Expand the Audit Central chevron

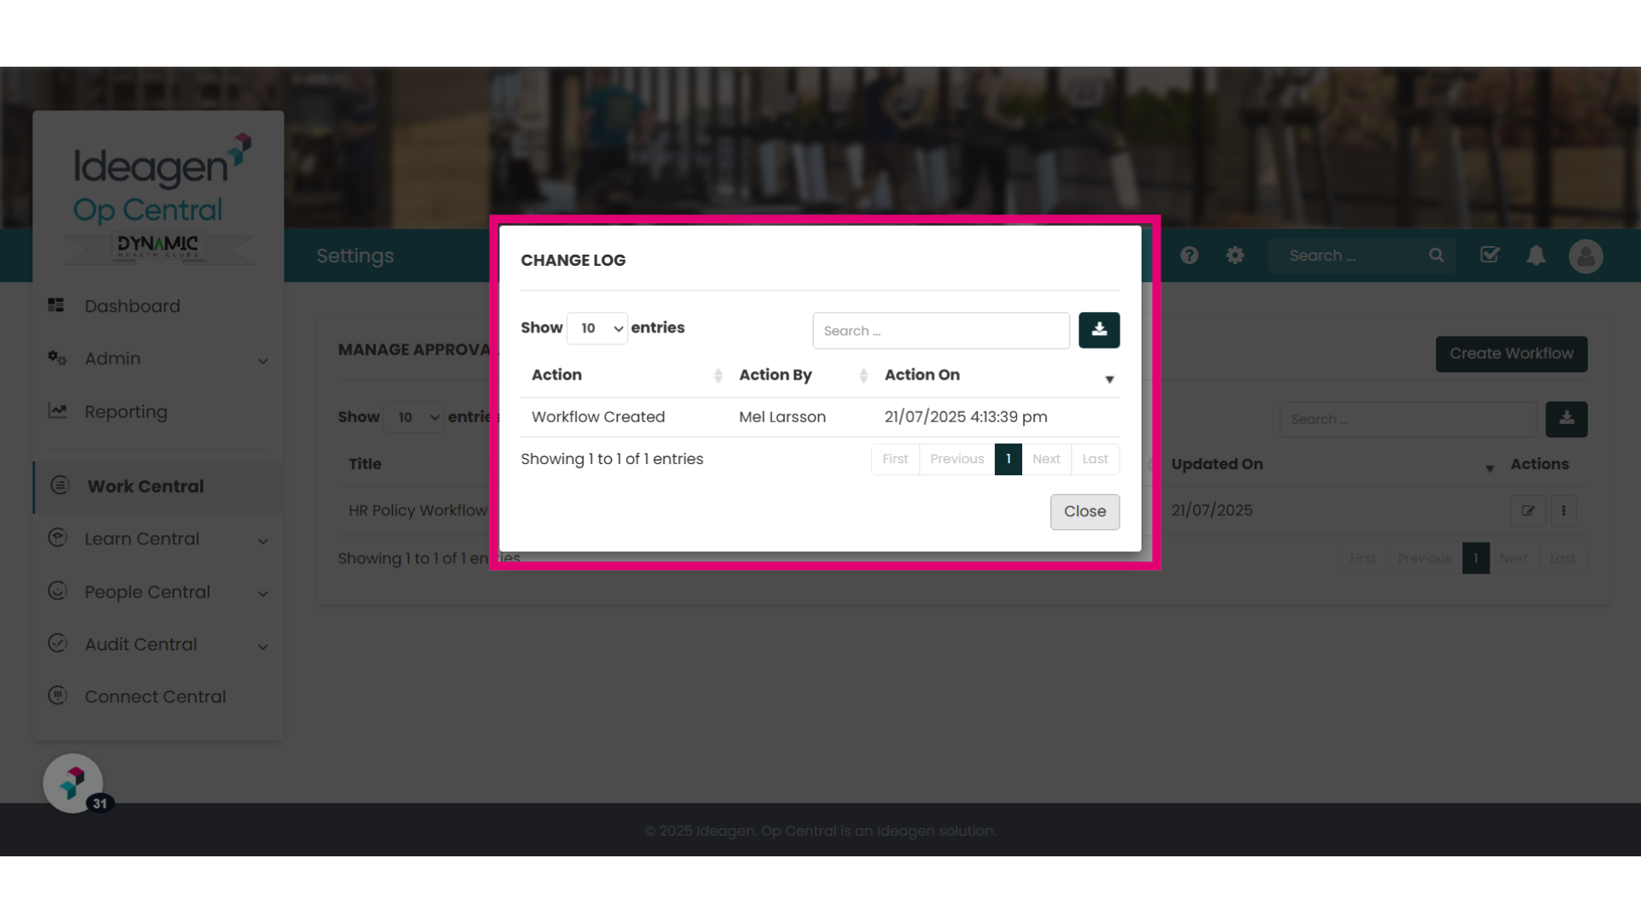pos(263,647)
